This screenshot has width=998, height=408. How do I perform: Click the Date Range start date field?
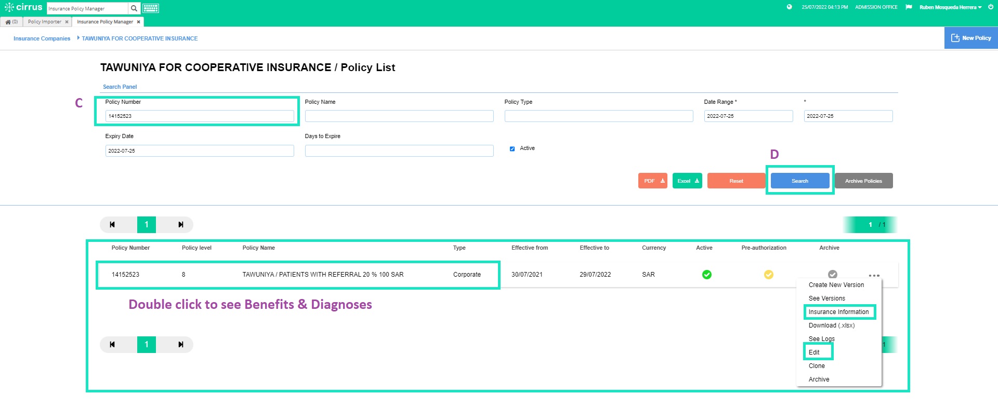click(x=748, y=116)
